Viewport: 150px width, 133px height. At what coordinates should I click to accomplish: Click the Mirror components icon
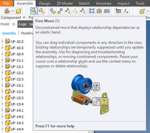(99, 11)
